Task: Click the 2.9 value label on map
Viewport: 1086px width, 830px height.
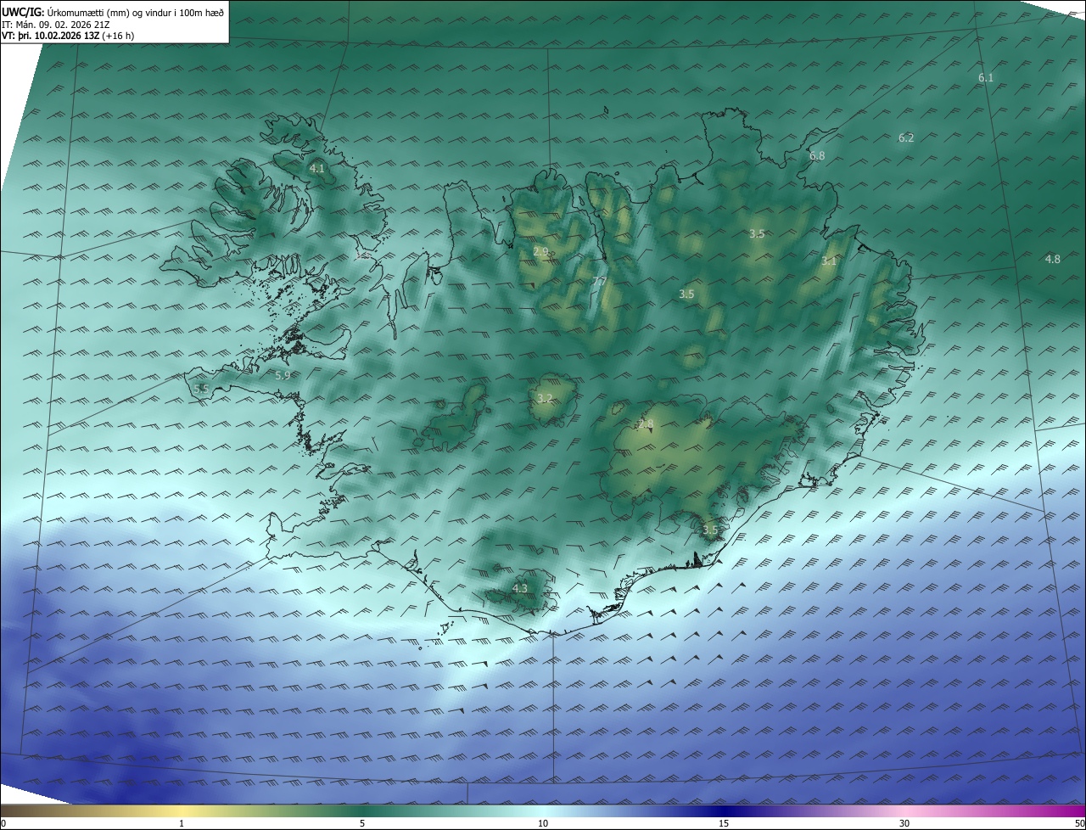Action: [540, 251]
